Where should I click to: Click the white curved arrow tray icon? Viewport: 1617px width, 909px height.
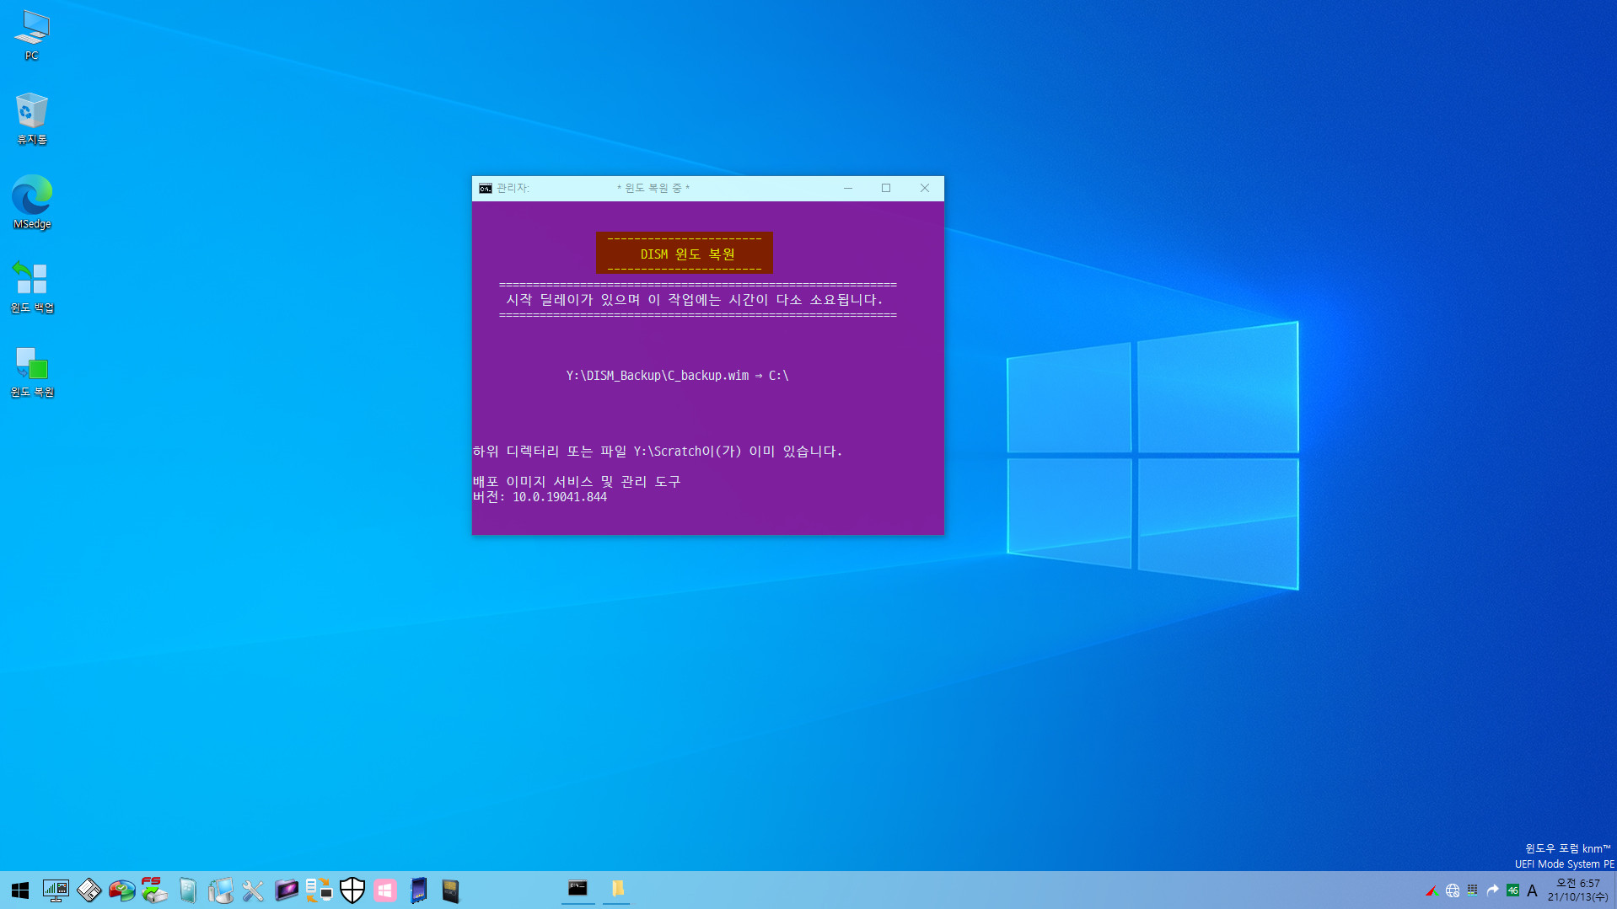(1492, 890)
